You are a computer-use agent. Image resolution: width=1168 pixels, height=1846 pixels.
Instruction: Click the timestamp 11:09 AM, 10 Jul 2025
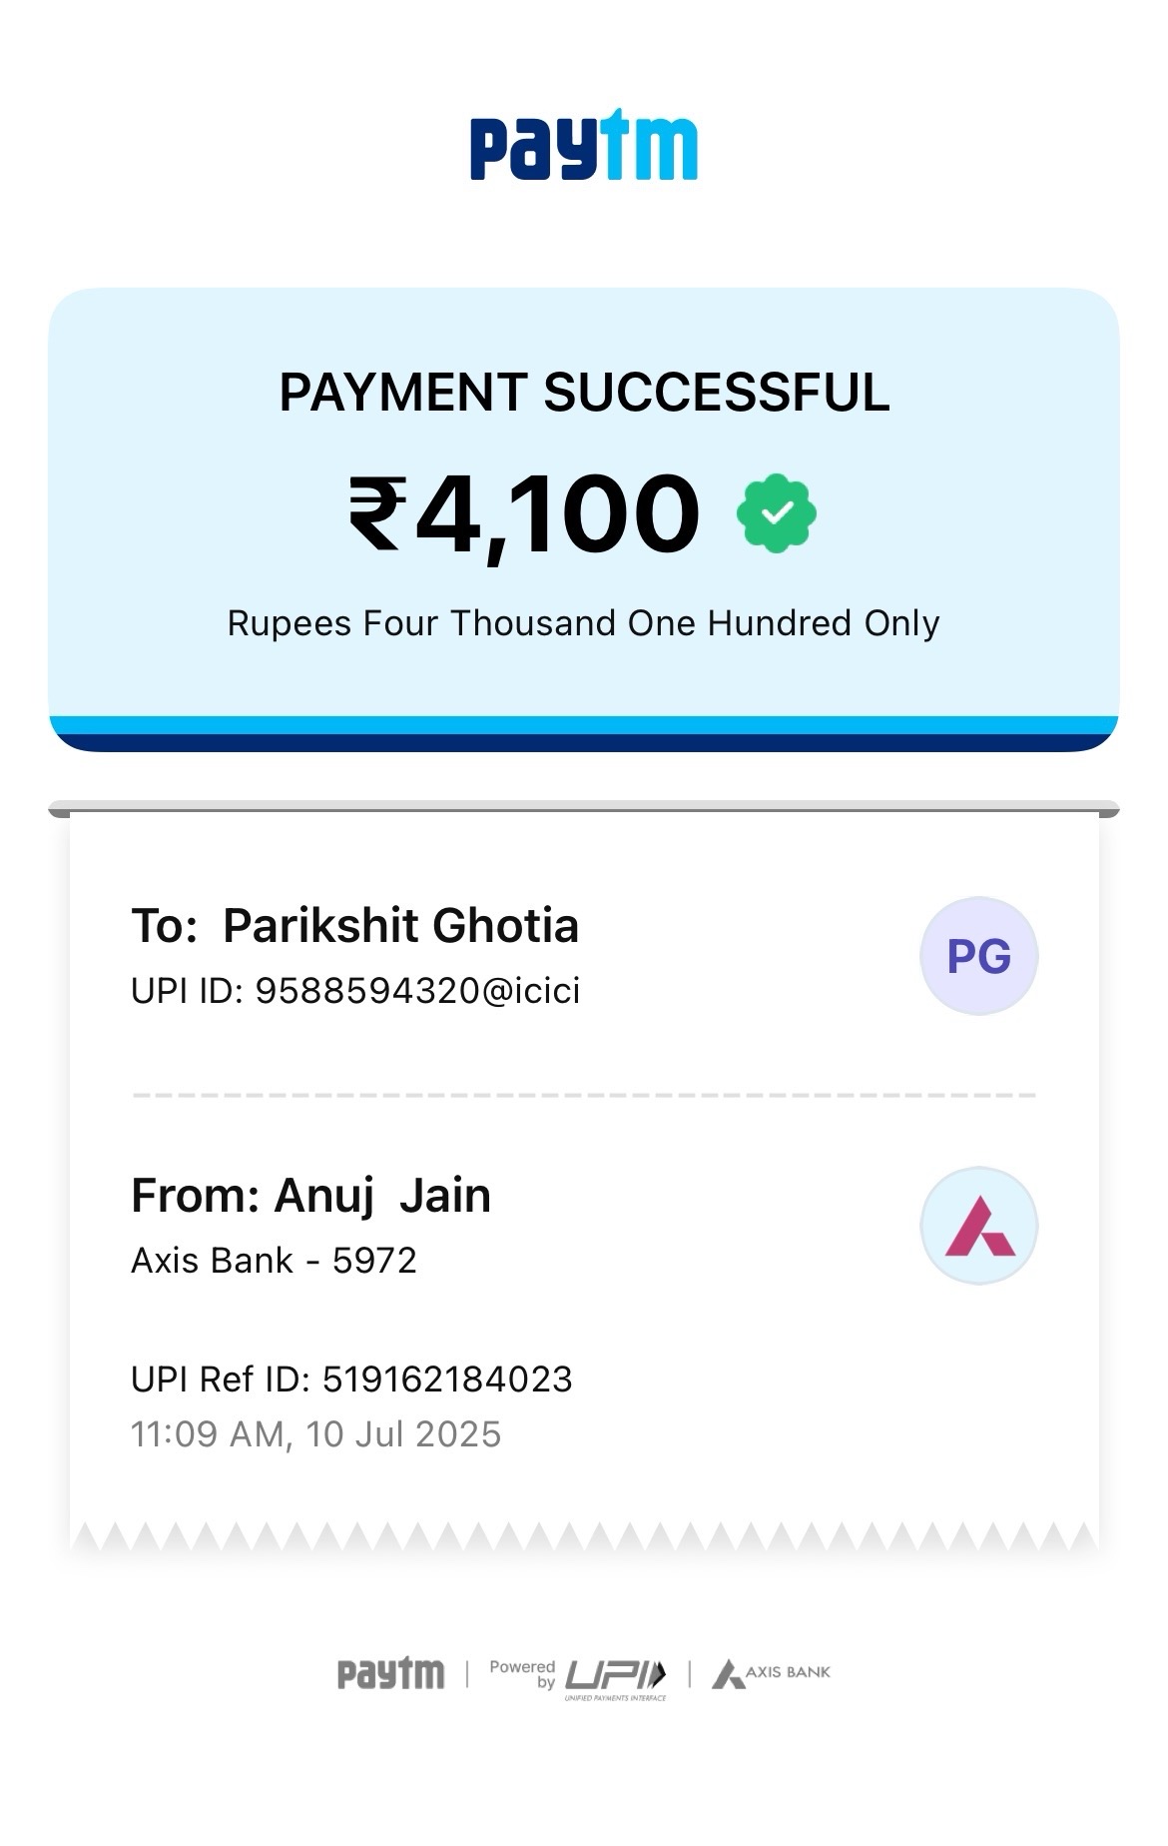pyautogui.click(x=315, y=1434)
